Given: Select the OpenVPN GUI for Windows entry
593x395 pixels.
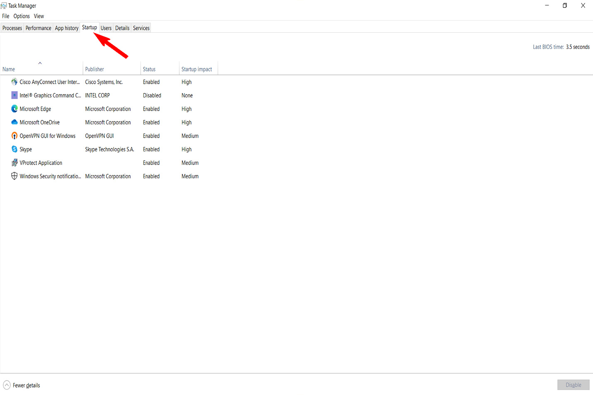Looking at the screenshot, I should 109,136.
